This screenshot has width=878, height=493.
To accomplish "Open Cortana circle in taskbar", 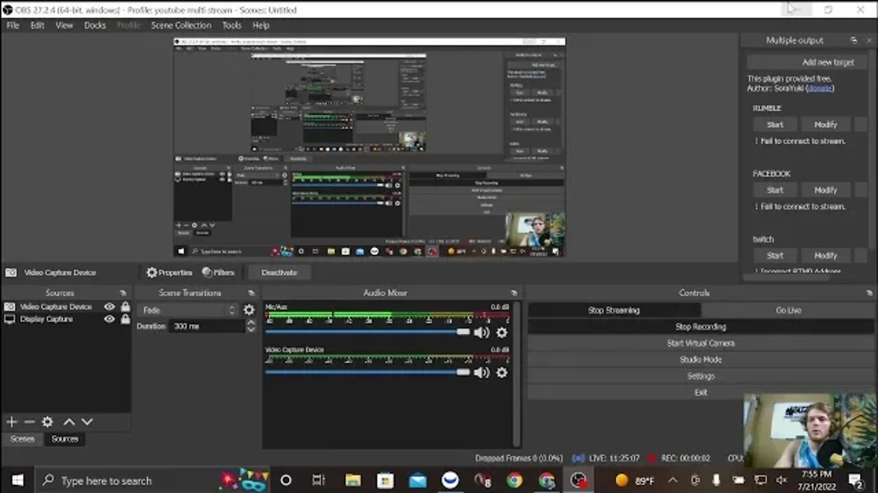I will pyautogui.click(x=286, y=480).
